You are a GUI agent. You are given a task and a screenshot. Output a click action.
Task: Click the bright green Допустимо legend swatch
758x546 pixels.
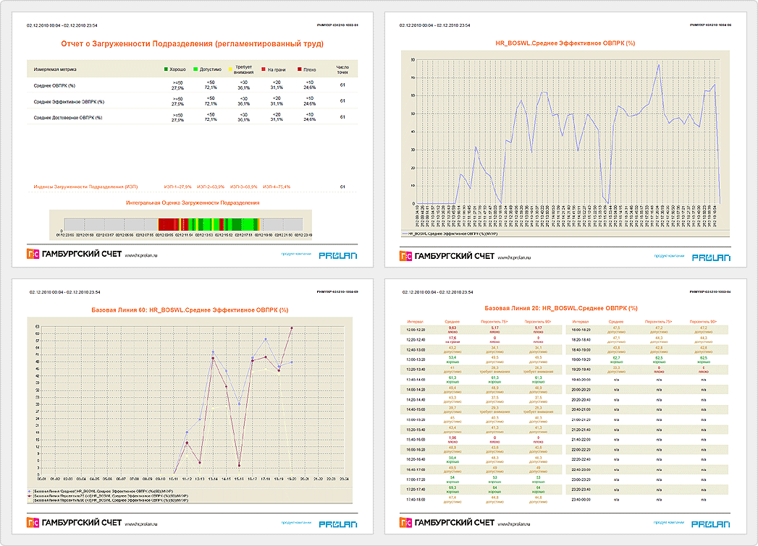click(195, 70)
